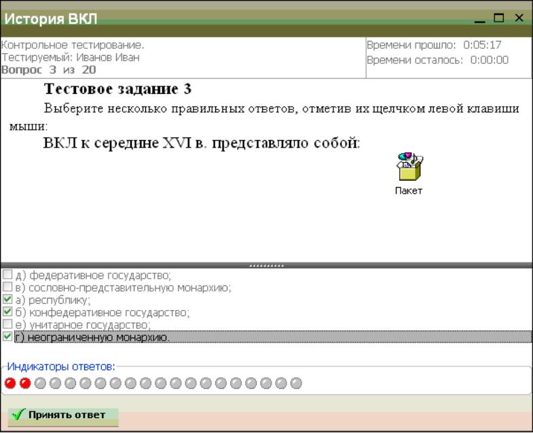Click the dotted splitter handle above the answers
The width and height of the screenshot is (533, 433).
(266, 265)
